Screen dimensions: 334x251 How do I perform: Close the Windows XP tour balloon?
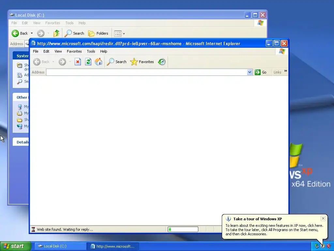coord(323,218)
